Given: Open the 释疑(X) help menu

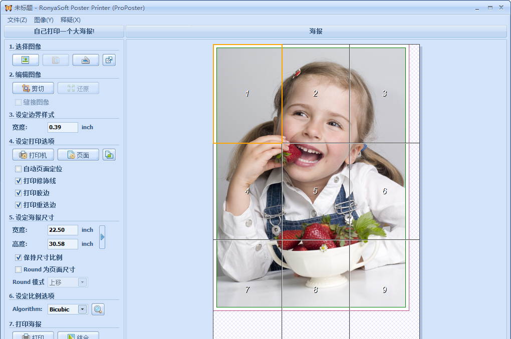Looking at the screenshot, I should pos(70,20).
